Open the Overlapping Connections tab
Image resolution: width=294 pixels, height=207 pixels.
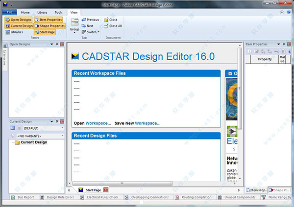point(147,197)
